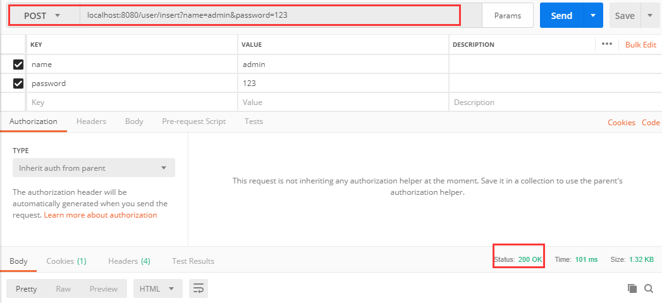Viewport: 662px width, 303px height.
Task: Select the Raw response view
Action: [x=63, y=289]
